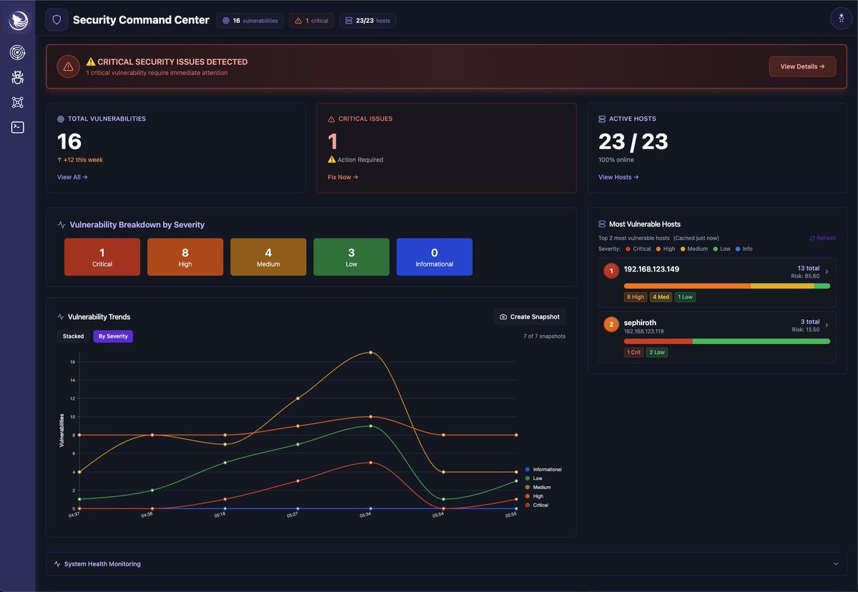Screen dimensions: 858x592
Task: Open the terminal icon in sidebar
Action: [x=17, y=127]
